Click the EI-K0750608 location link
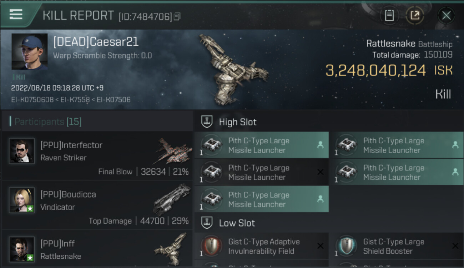The height and width of the screenshot is (268, 464). pyautogui.click(x=32, y=100)
